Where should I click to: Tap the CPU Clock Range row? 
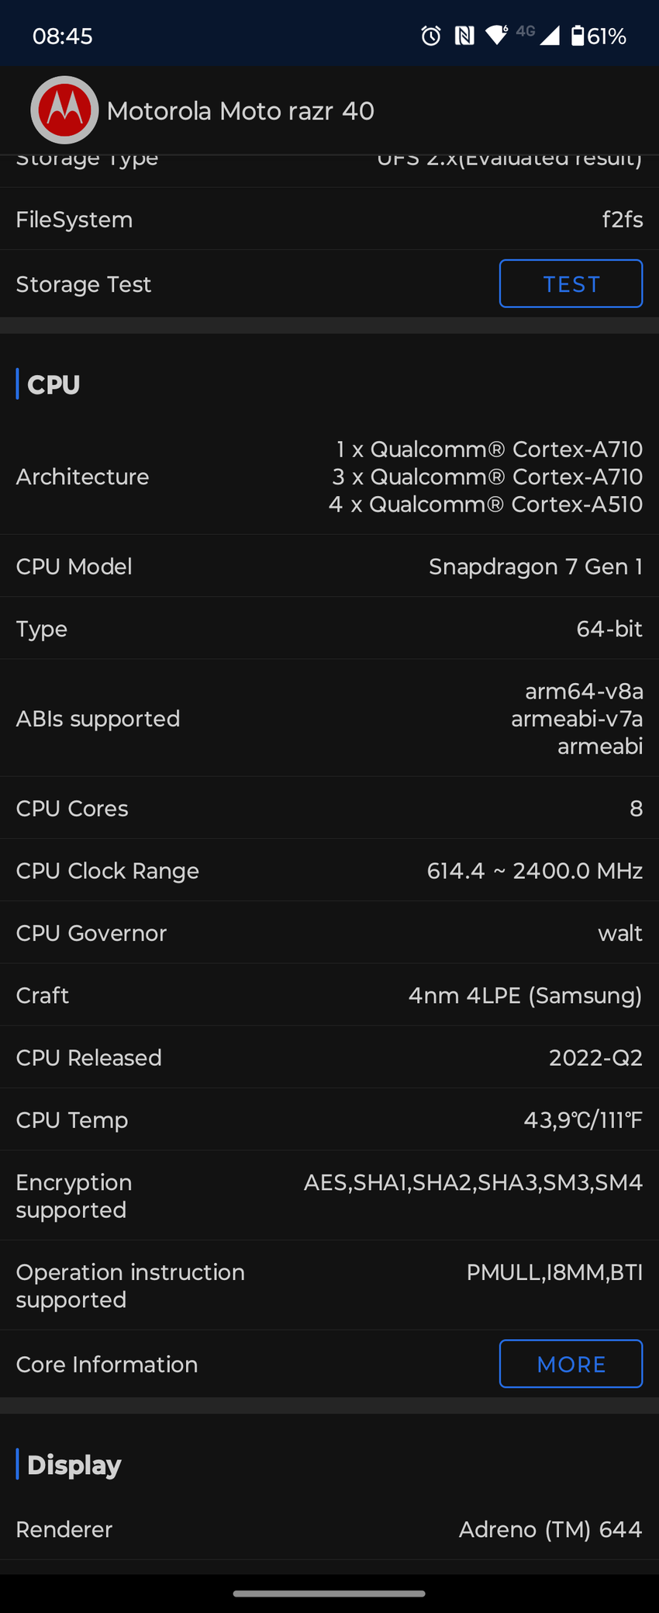(329, 871)
